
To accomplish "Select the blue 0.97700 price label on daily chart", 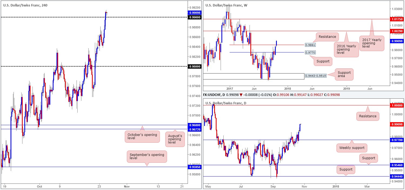I will [397, 140].
